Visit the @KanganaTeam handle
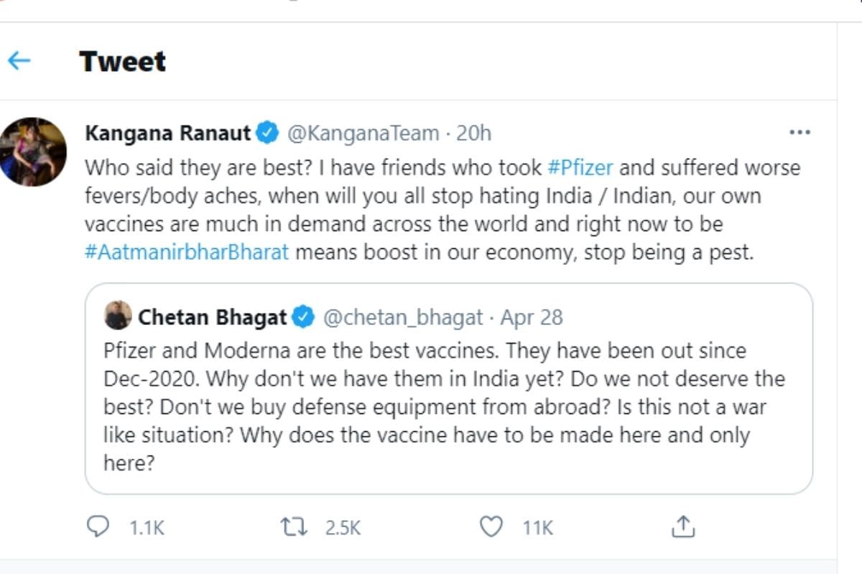Screen dimensions: 862x574 (363, 133)
